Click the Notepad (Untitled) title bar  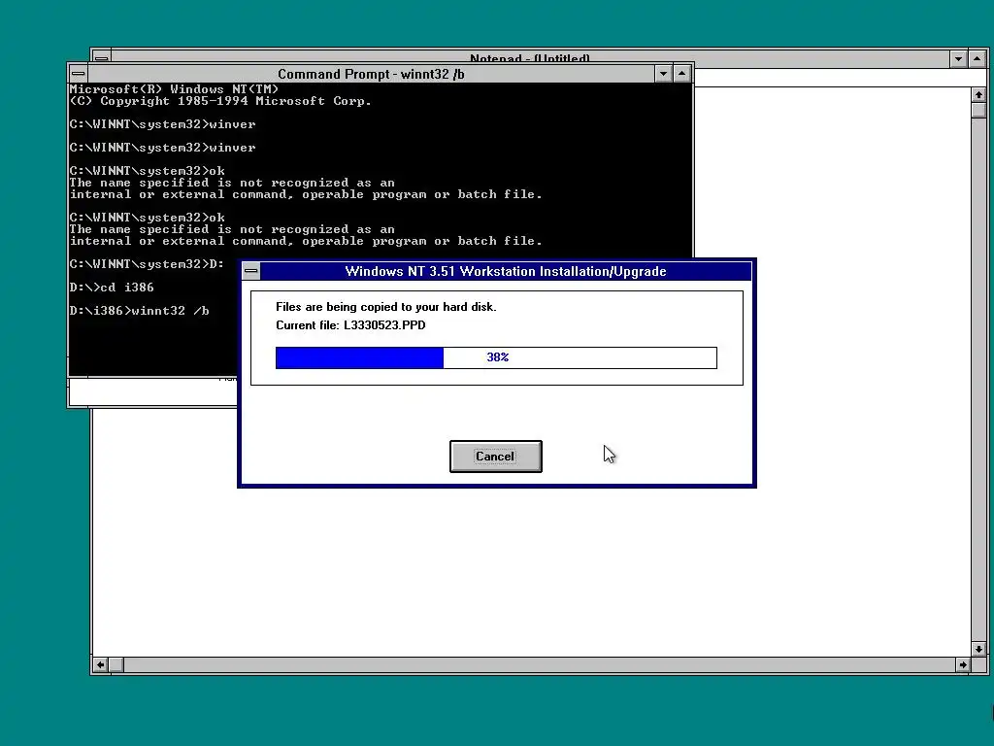530,57
